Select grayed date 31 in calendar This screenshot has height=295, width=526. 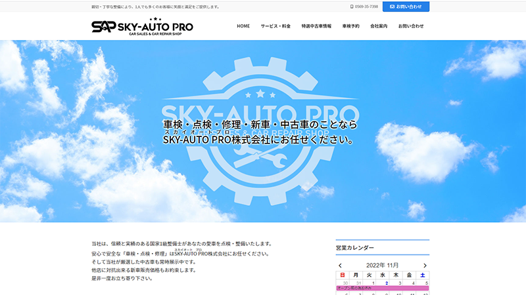tap(358, 283)
